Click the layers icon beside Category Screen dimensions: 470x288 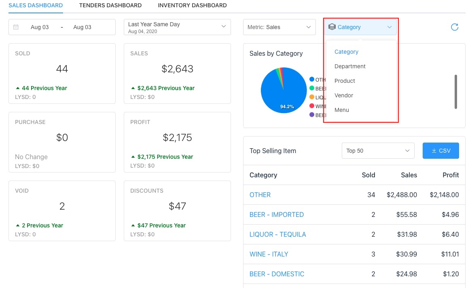tap(332, 27)
